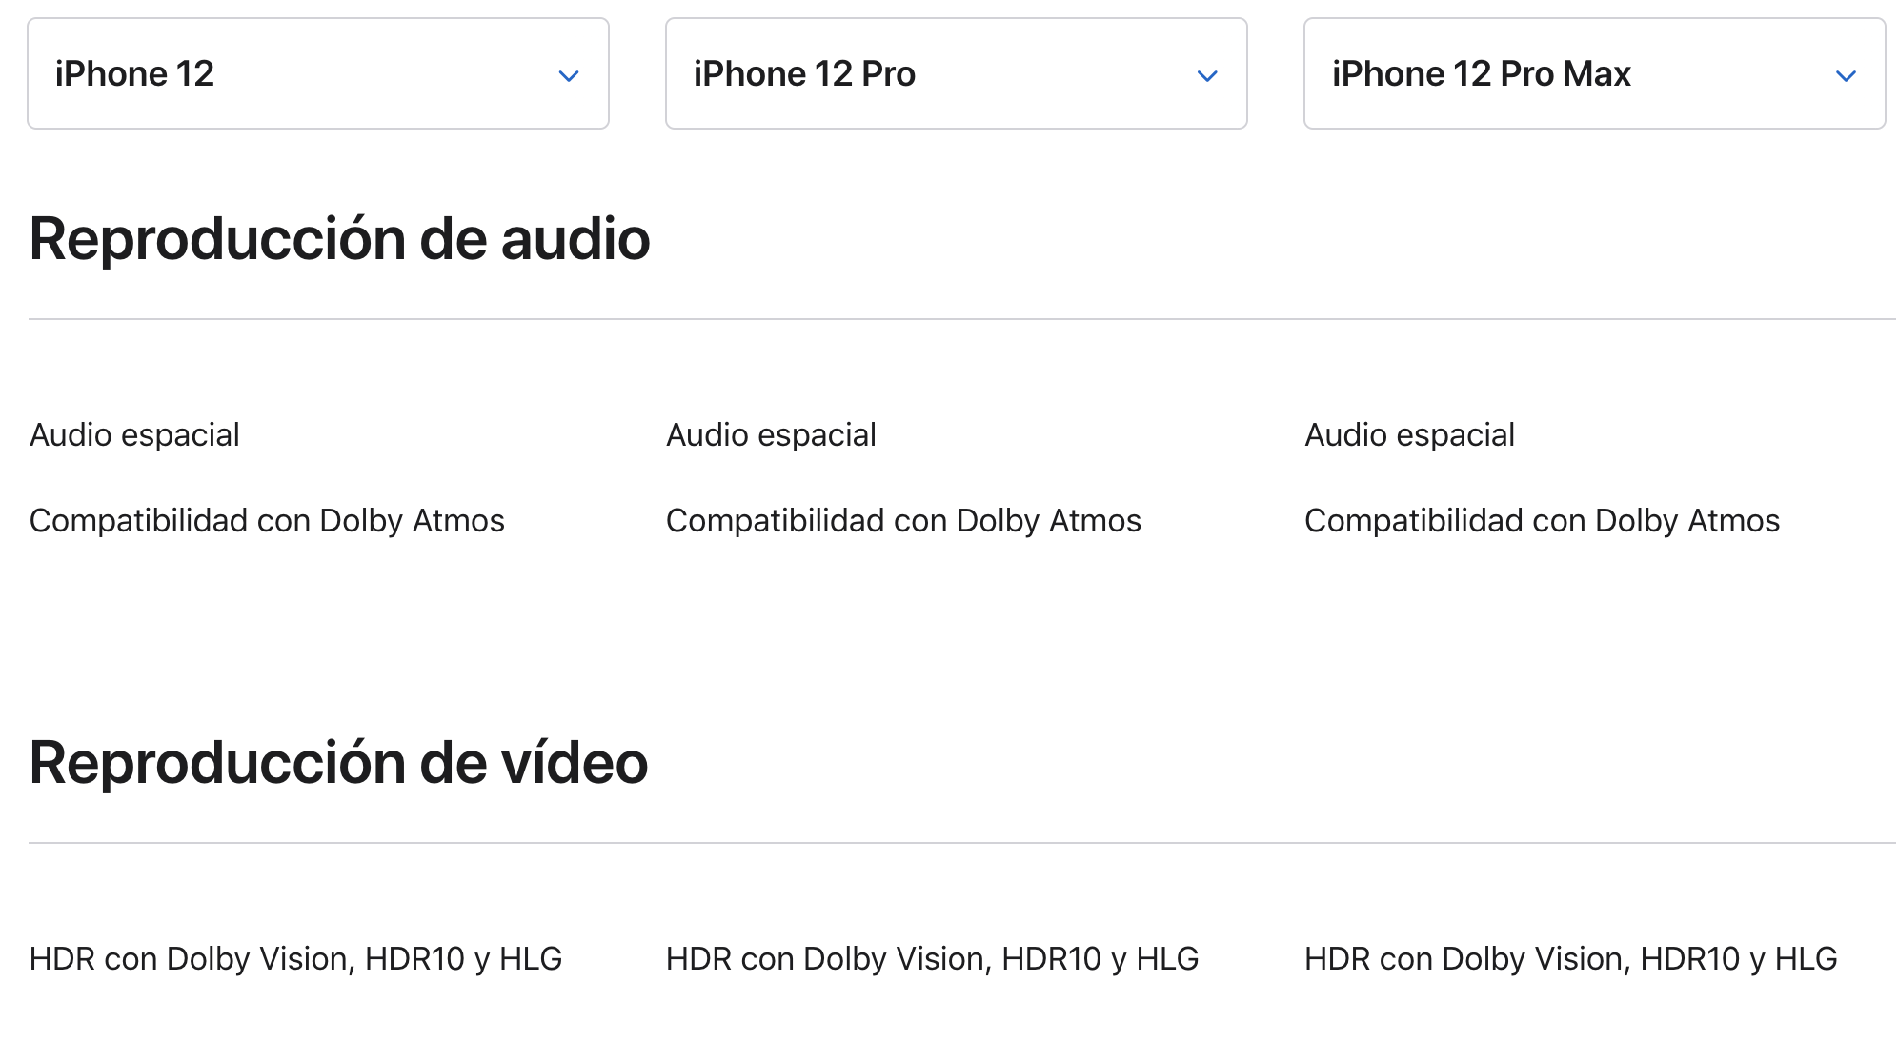This screenshot has width=1898, height=1042.
Task: Click HDR Dolby Vision text for iPhone 12
Action: 295,958
